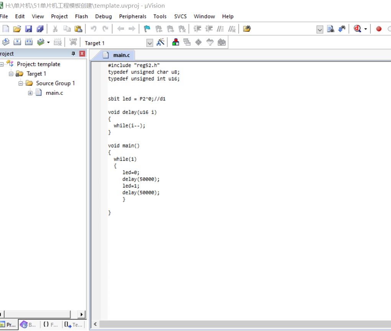Click the Open file icon
Viewport: 391px width, 331px height.
(x=17, y=29)
